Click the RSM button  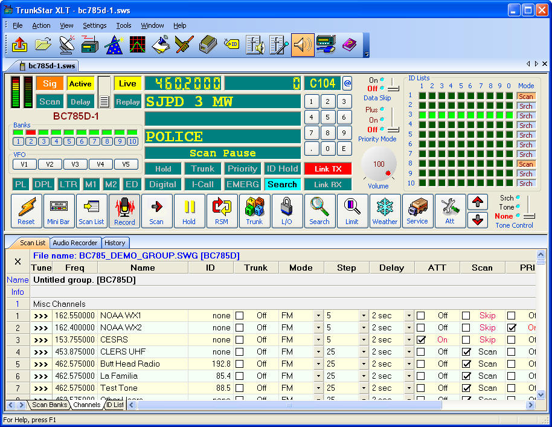222,211
